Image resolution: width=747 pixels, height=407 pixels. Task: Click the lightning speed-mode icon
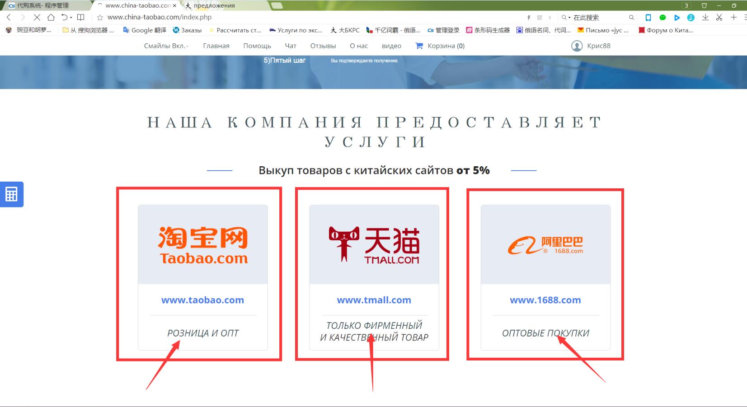tap(529, 18)
